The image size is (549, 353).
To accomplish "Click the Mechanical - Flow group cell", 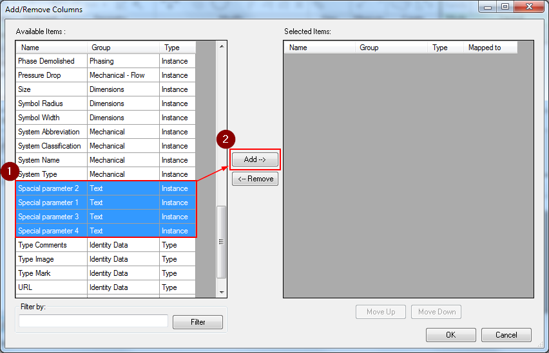I will tap(123, 75).
